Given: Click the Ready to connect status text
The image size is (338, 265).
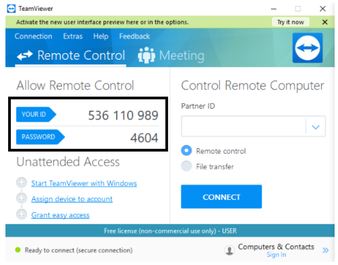Looking at the screenshot, I should tap(79, 250).
